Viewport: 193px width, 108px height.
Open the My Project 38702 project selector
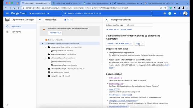pyautogui.click(x=39, y=13)
